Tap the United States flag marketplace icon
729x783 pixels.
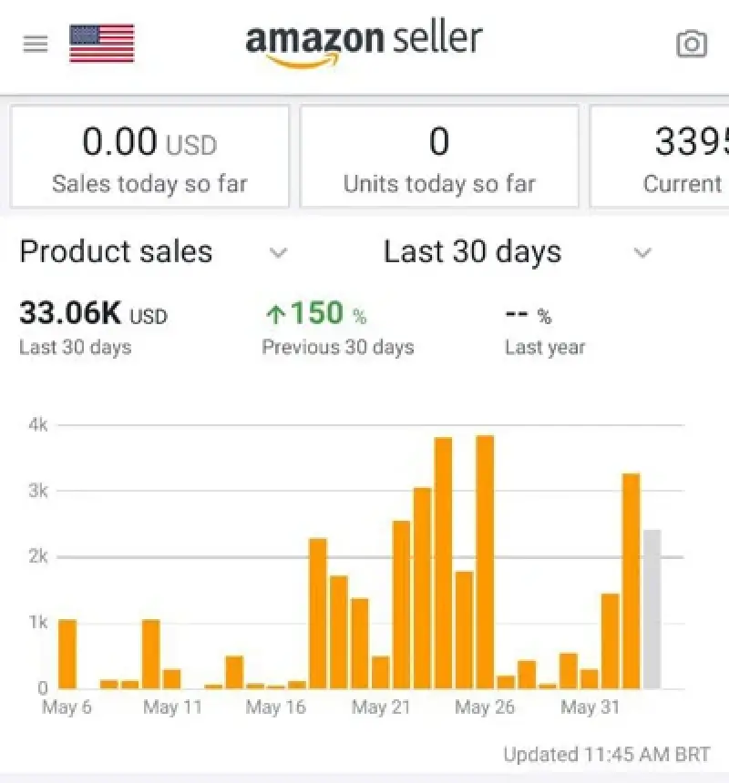[102, 43]
